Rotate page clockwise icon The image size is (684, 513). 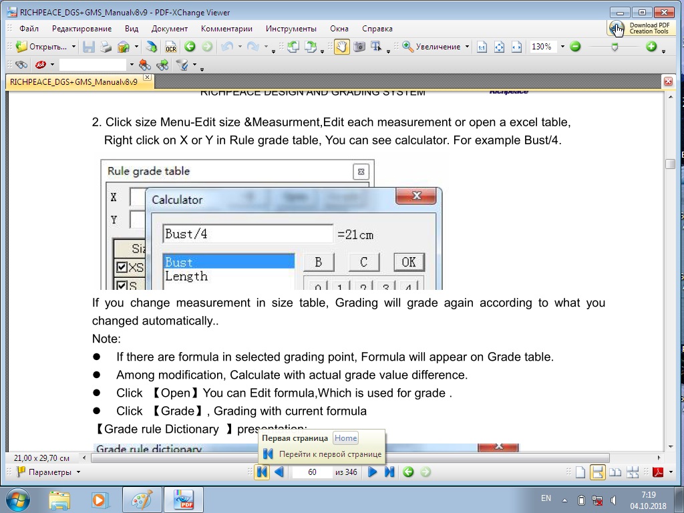coord(311,47)
